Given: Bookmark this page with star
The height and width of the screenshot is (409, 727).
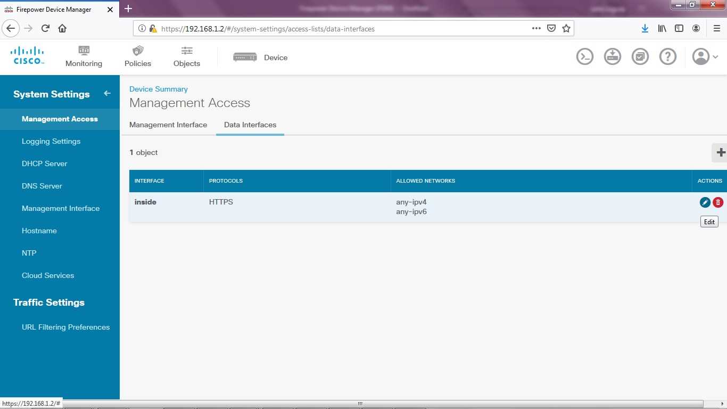Looking at the screenshot, I should pos(566,28).
